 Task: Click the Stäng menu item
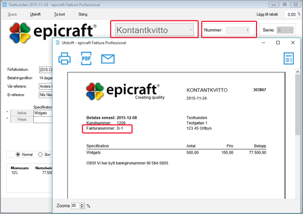[83, 14]
